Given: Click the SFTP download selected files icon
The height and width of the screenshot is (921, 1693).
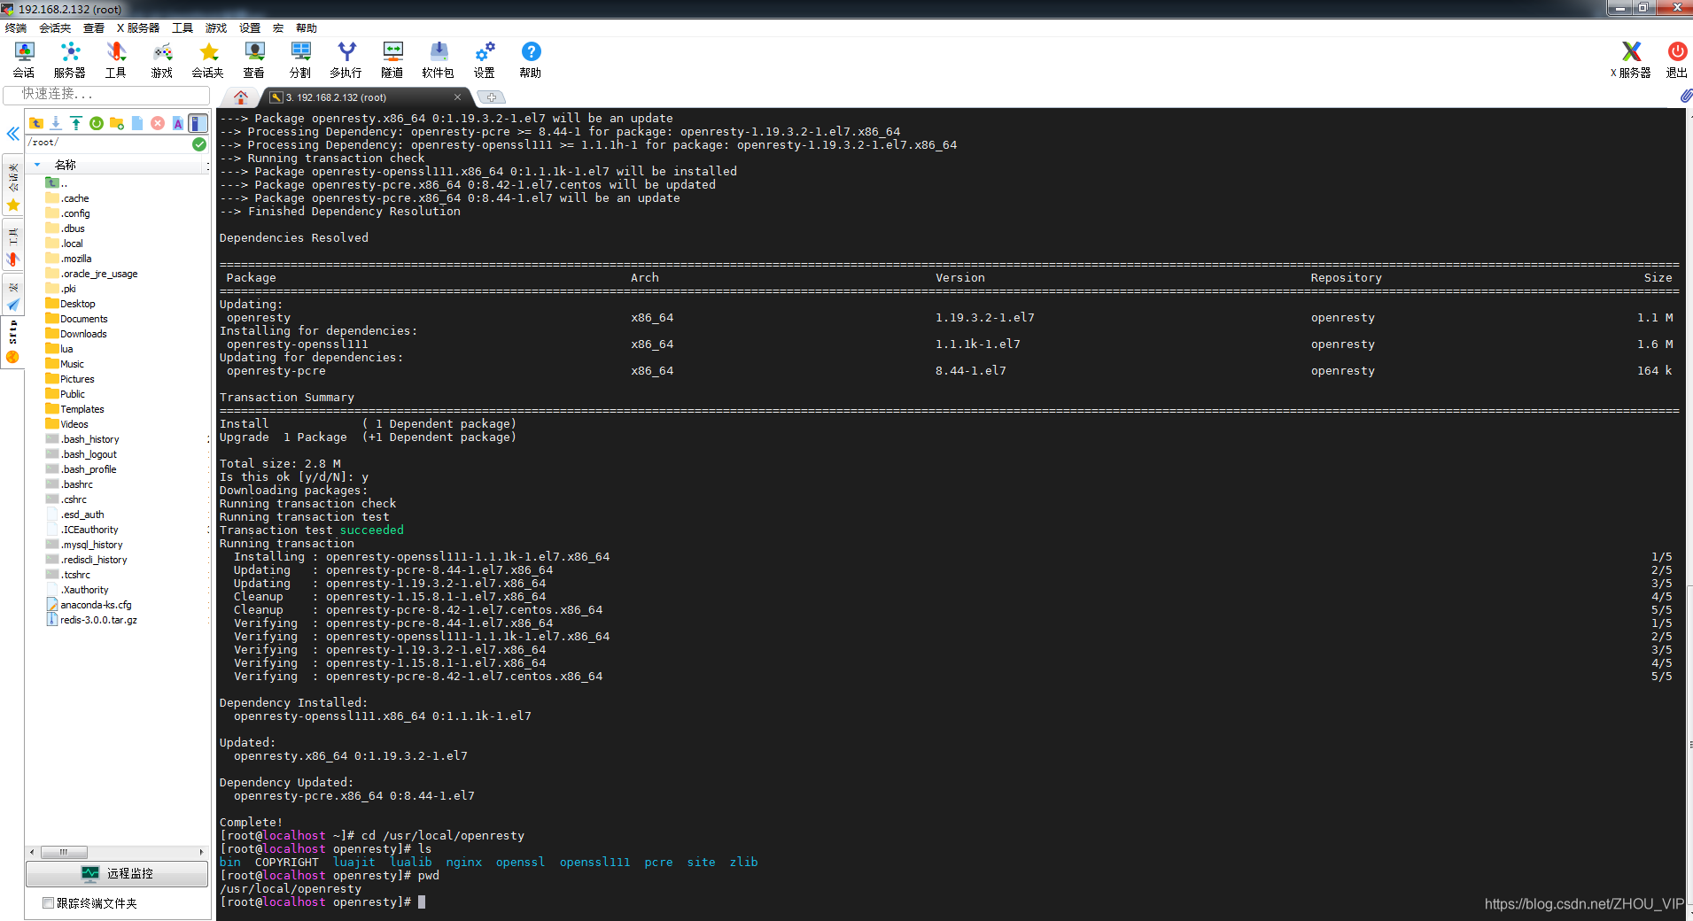Looking at the screenshot, I should tap(56, 123).
